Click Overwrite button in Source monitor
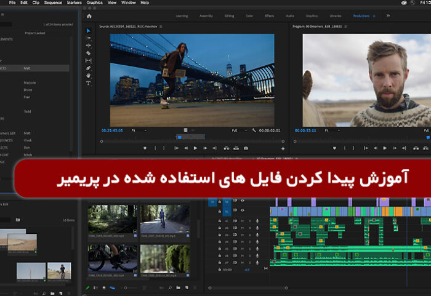This screenshot has height=296, width=431. [x=236, y=148]
